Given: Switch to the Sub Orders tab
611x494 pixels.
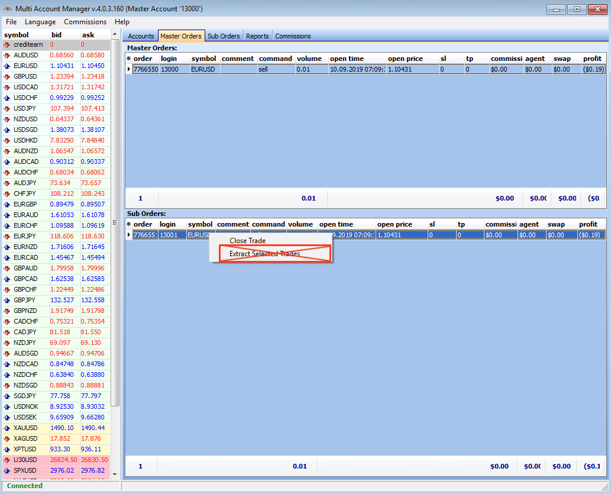Looking at the screenshot, I should tap(224, 36).
